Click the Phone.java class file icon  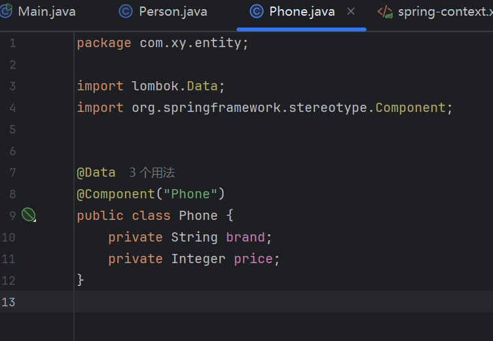pyautogui.click(x=257, y=12)
